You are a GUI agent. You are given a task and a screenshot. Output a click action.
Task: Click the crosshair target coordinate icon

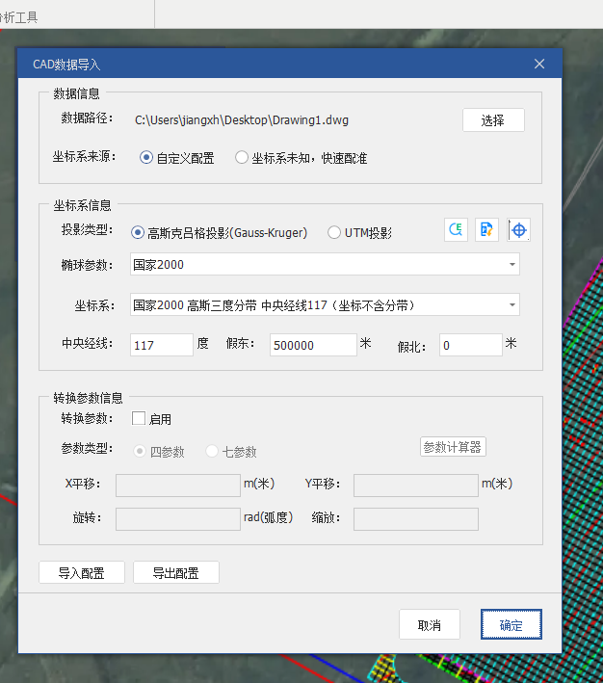pyautogui.click(x=519, y=230)
